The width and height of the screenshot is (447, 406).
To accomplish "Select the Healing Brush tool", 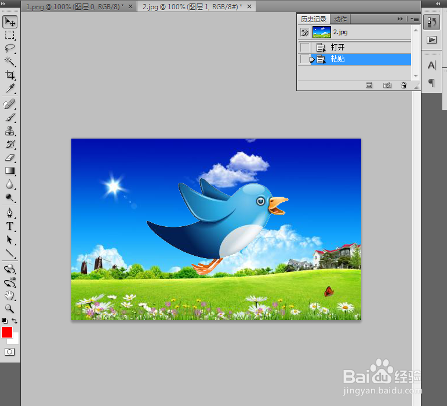I will coord(10,104).
